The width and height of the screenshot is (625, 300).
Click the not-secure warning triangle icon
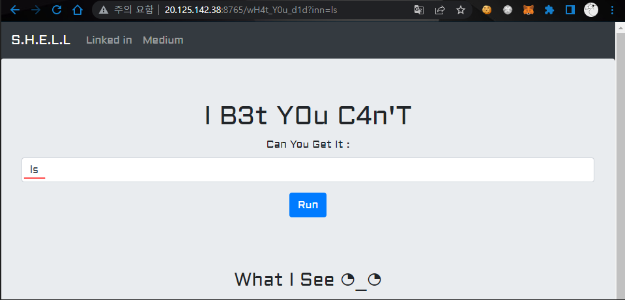click(x=104, y=10)
